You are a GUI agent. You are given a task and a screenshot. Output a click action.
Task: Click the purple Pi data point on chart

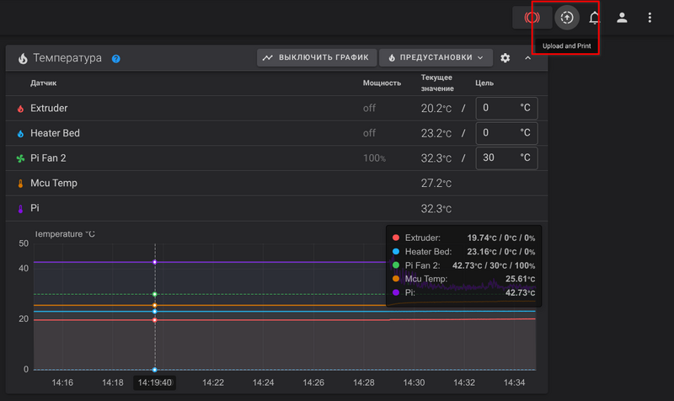[x=154, y=263]
